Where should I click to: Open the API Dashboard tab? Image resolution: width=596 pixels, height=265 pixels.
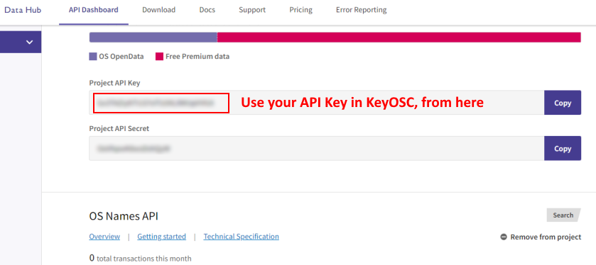click(94, 10)
